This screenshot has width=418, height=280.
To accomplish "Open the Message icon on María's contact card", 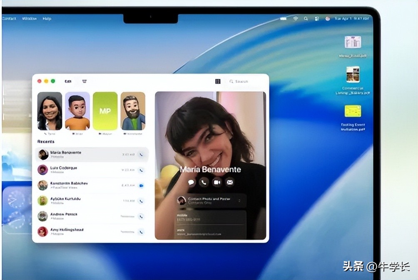I will click(191, 182).
